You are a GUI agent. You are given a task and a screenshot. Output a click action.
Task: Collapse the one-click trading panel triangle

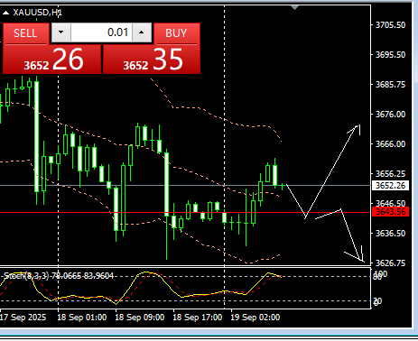5,13
